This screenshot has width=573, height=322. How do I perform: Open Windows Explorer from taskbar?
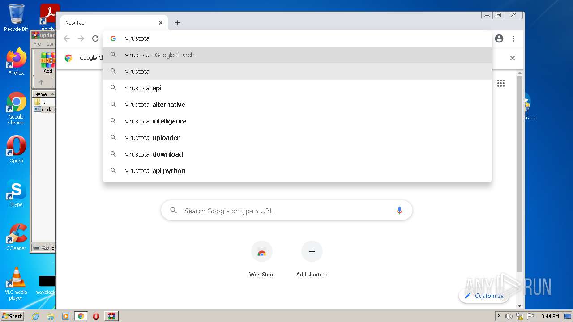pyautogui.click(x=51, y=316)
